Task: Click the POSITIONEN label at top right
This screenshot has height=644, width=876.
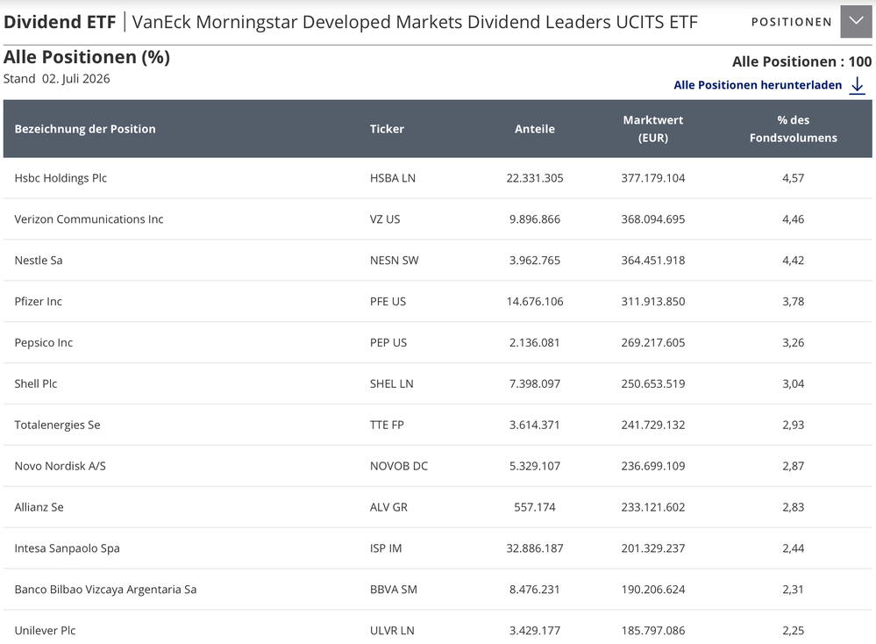Action: click(x=791, y=22)
